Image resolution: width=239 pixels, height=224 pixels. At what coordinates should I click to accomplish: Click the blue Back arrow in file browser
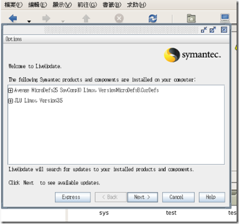pyautogui.click(x=13, y=18)
